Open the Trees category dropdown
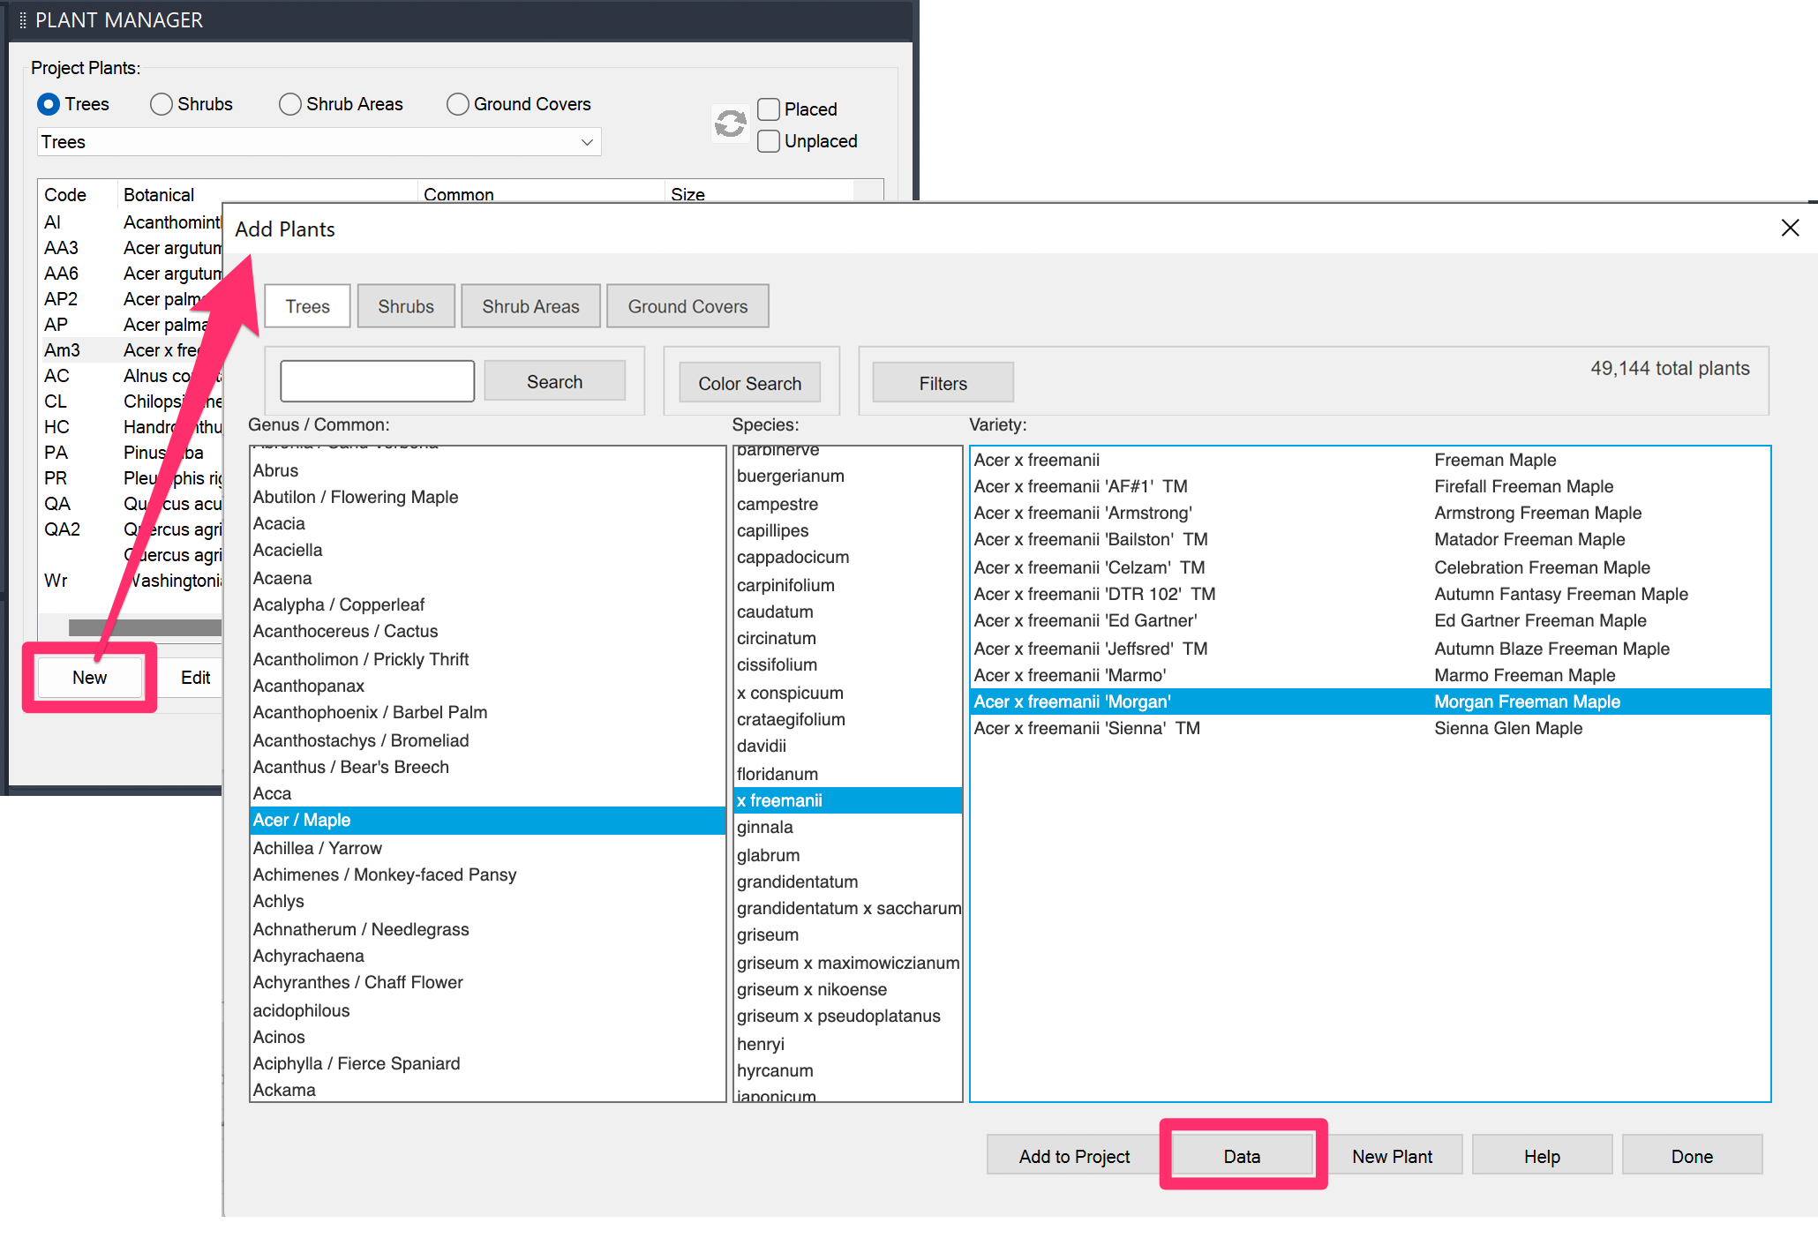The image size is (1818, 1253). pos(586,141)
